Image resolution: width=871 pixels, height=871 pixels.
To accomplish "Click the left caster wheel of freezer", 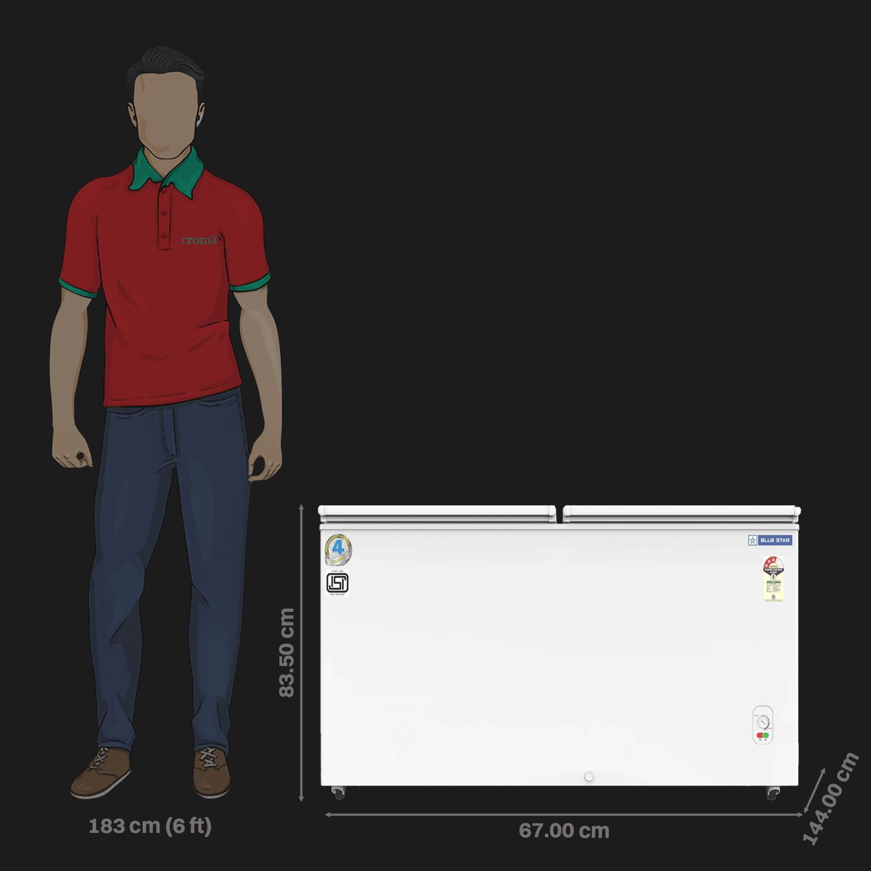I will tap(339, 793).
